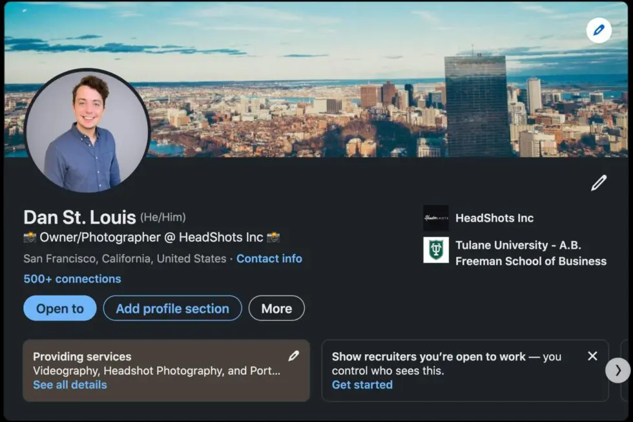Viewport: 633px width, 422px height.
Task: Open the "Open to" dropdown button
Action: tap(60, 308)
